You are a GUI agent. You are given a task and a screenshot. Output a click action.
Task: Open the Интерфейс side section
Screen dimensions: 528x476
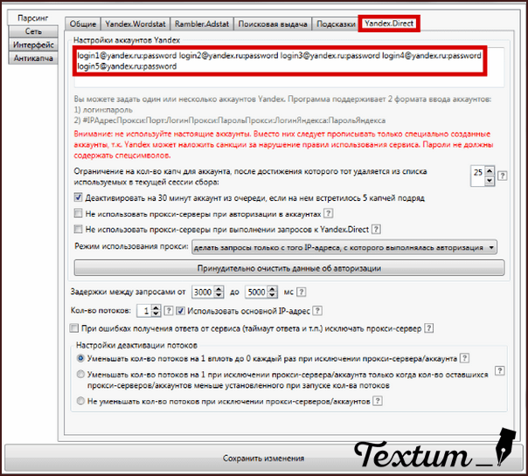click(x=33, y=45)
